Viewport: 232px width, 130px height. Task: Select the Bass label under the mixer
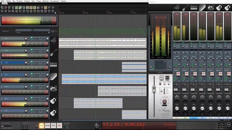[185, 118]
